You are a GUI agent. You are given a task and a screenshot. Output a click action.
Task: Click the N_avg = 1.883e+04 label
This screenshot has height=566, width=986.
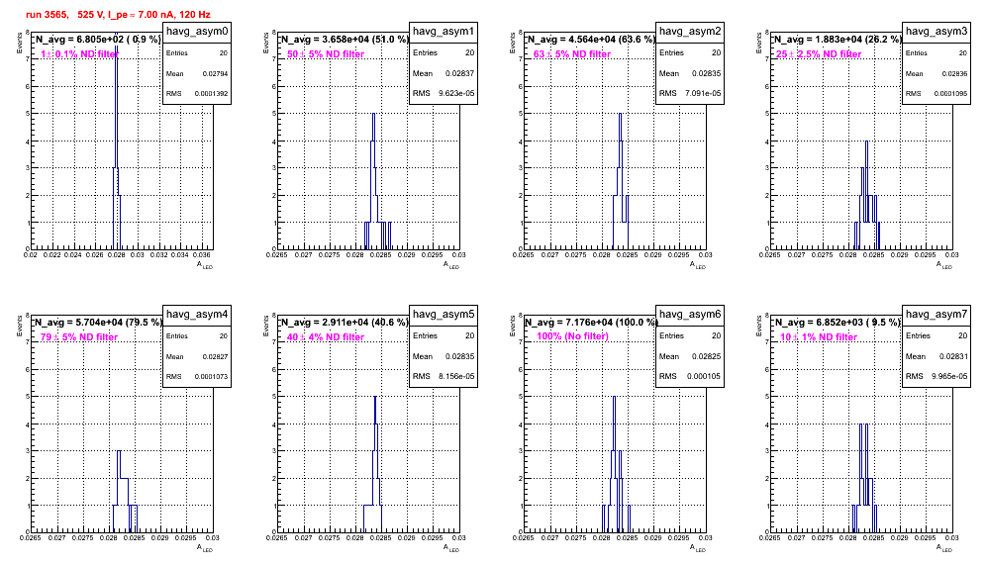click(838, 40)
